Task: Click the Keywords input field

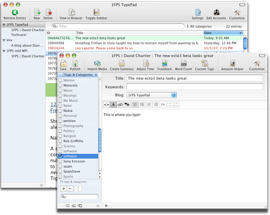Action: (195, 87)
